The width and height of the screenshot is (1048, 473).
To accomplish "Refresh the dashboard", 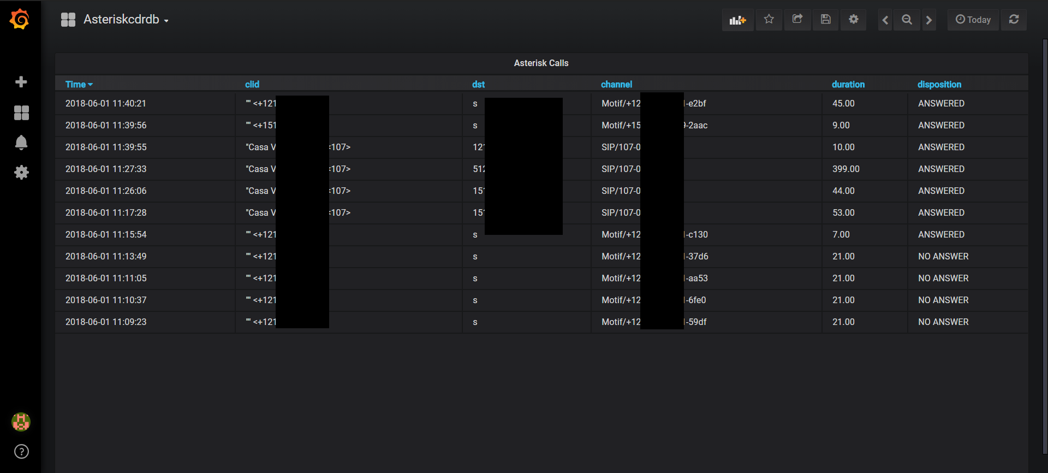I will [x=1014, y=20].
